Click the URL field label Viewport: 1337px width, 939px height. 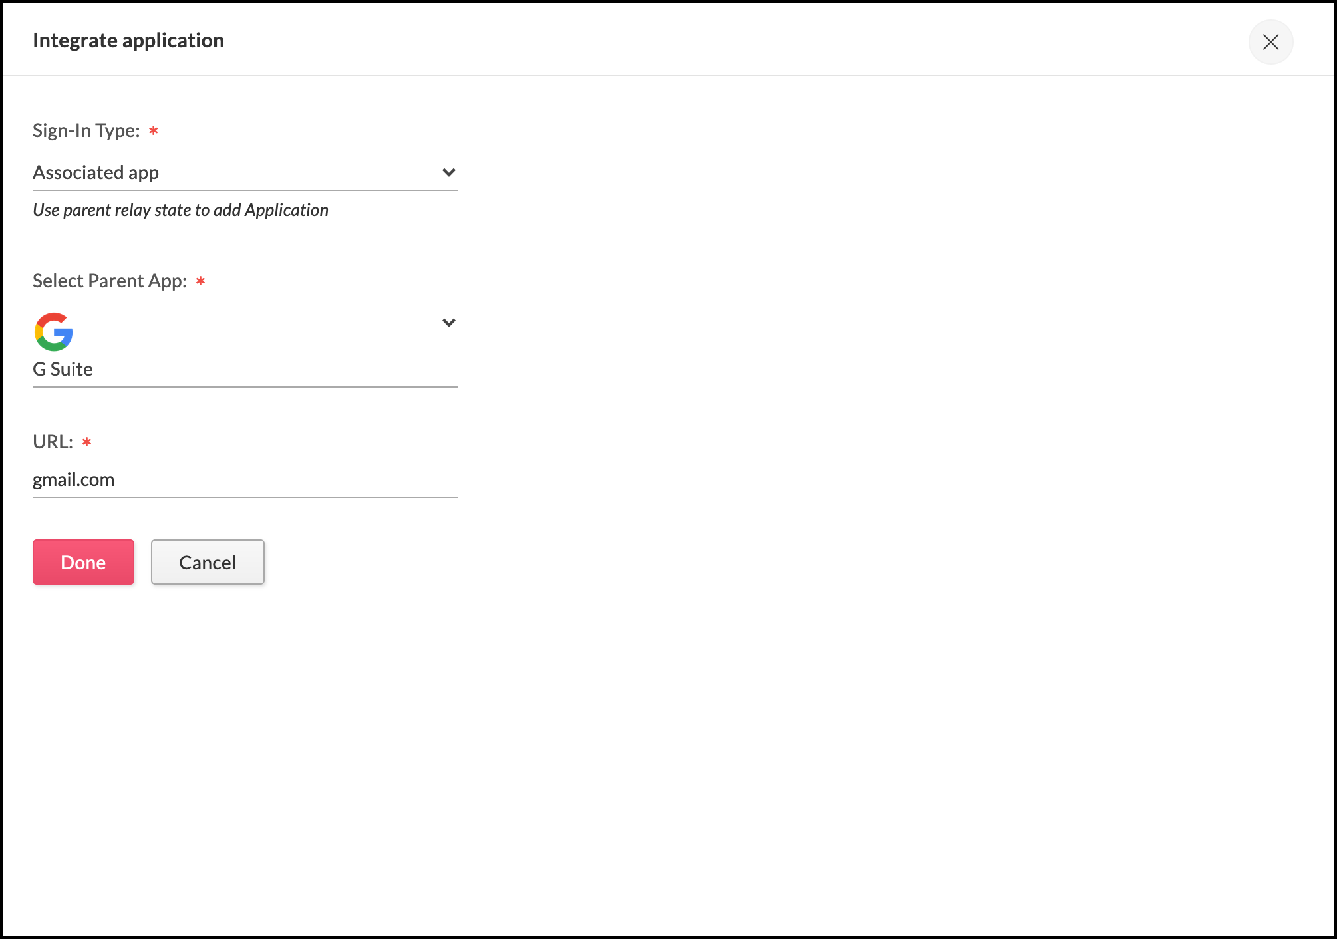[x=53, y=442]
